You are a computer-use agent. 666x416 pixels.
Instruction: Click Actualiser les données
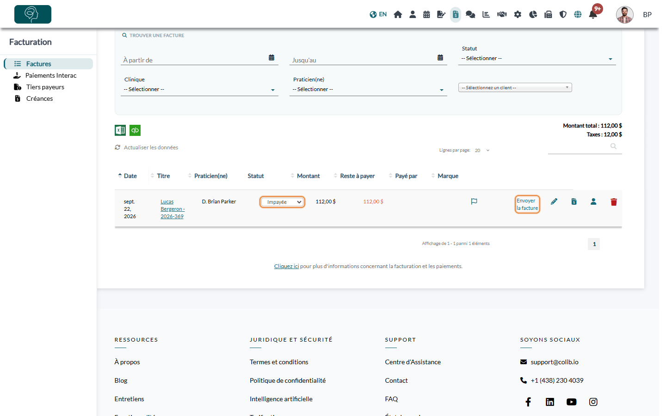[147, 147]
